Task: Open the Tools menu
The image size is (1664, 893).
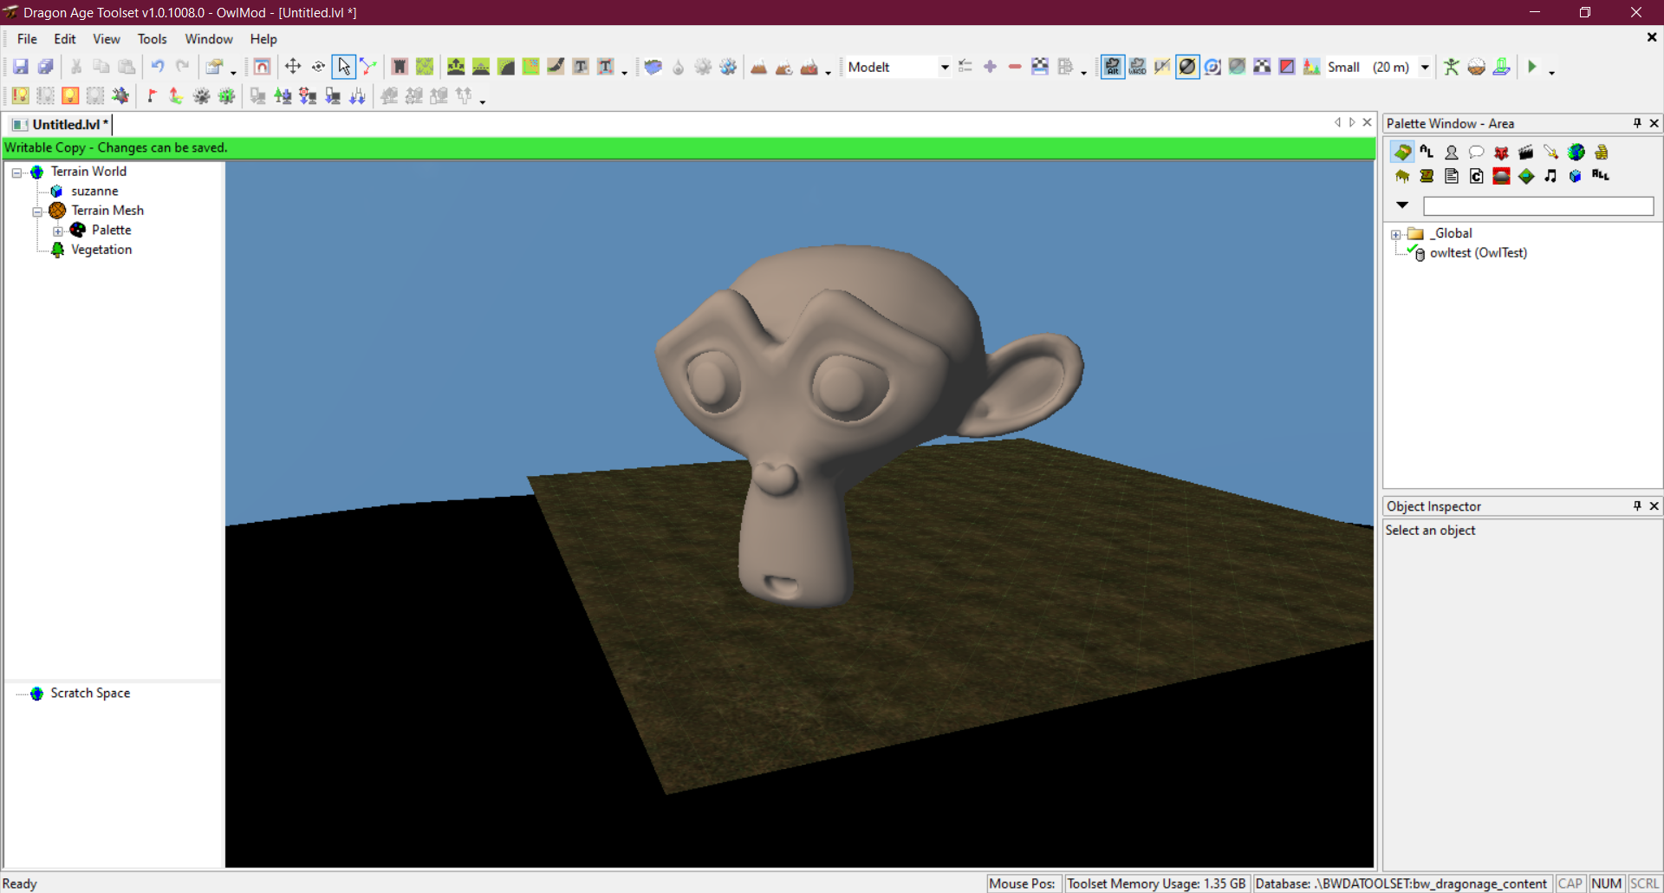Action: coord(153,39)
